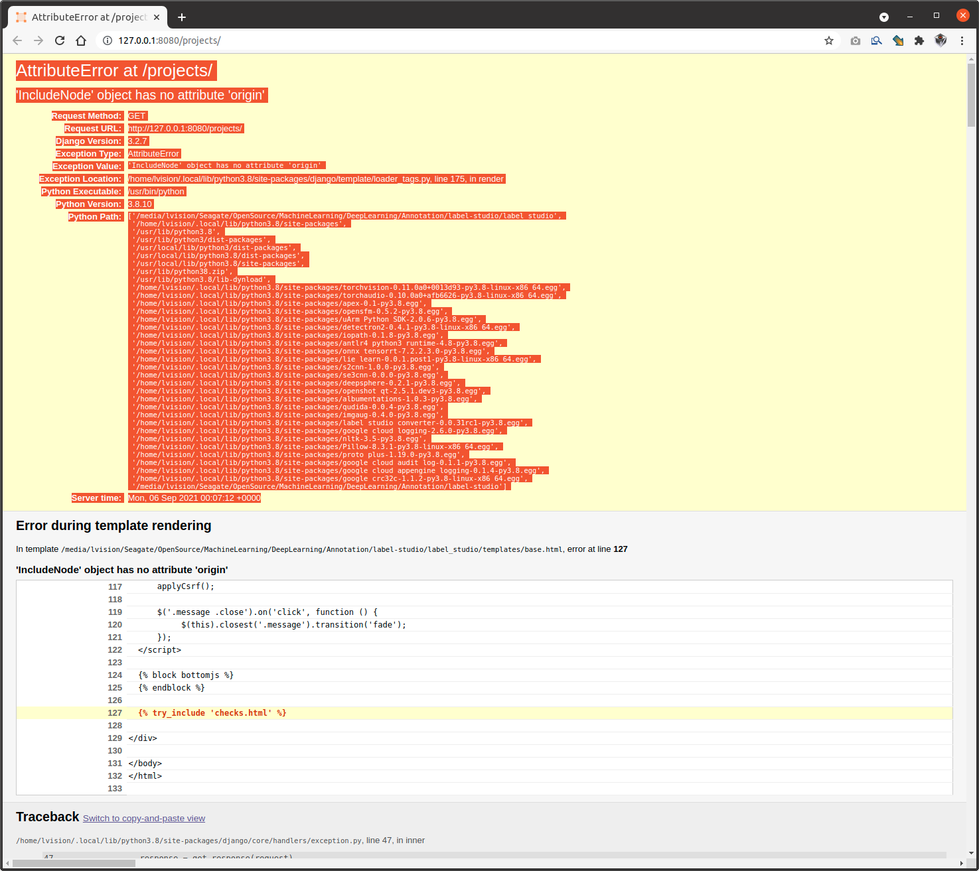
Task: Click the Exception Type value AttributeError
Action: pos(154,154)
